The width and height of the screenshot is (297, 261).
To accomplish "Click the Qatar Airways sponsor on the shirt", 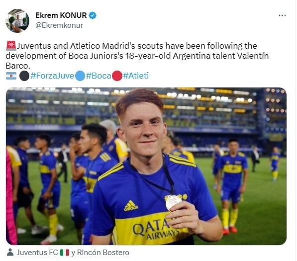I will click(x=155, y=230).
